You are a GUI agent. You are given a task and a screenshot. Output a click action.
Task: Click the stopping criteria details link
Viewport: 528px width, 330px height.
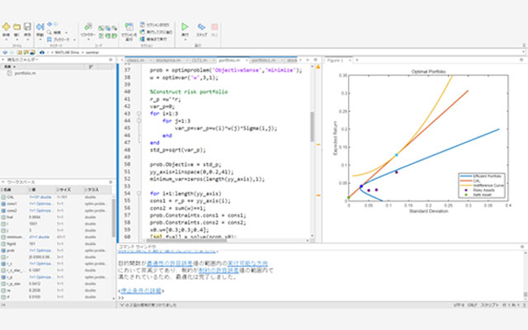point(141,290)
